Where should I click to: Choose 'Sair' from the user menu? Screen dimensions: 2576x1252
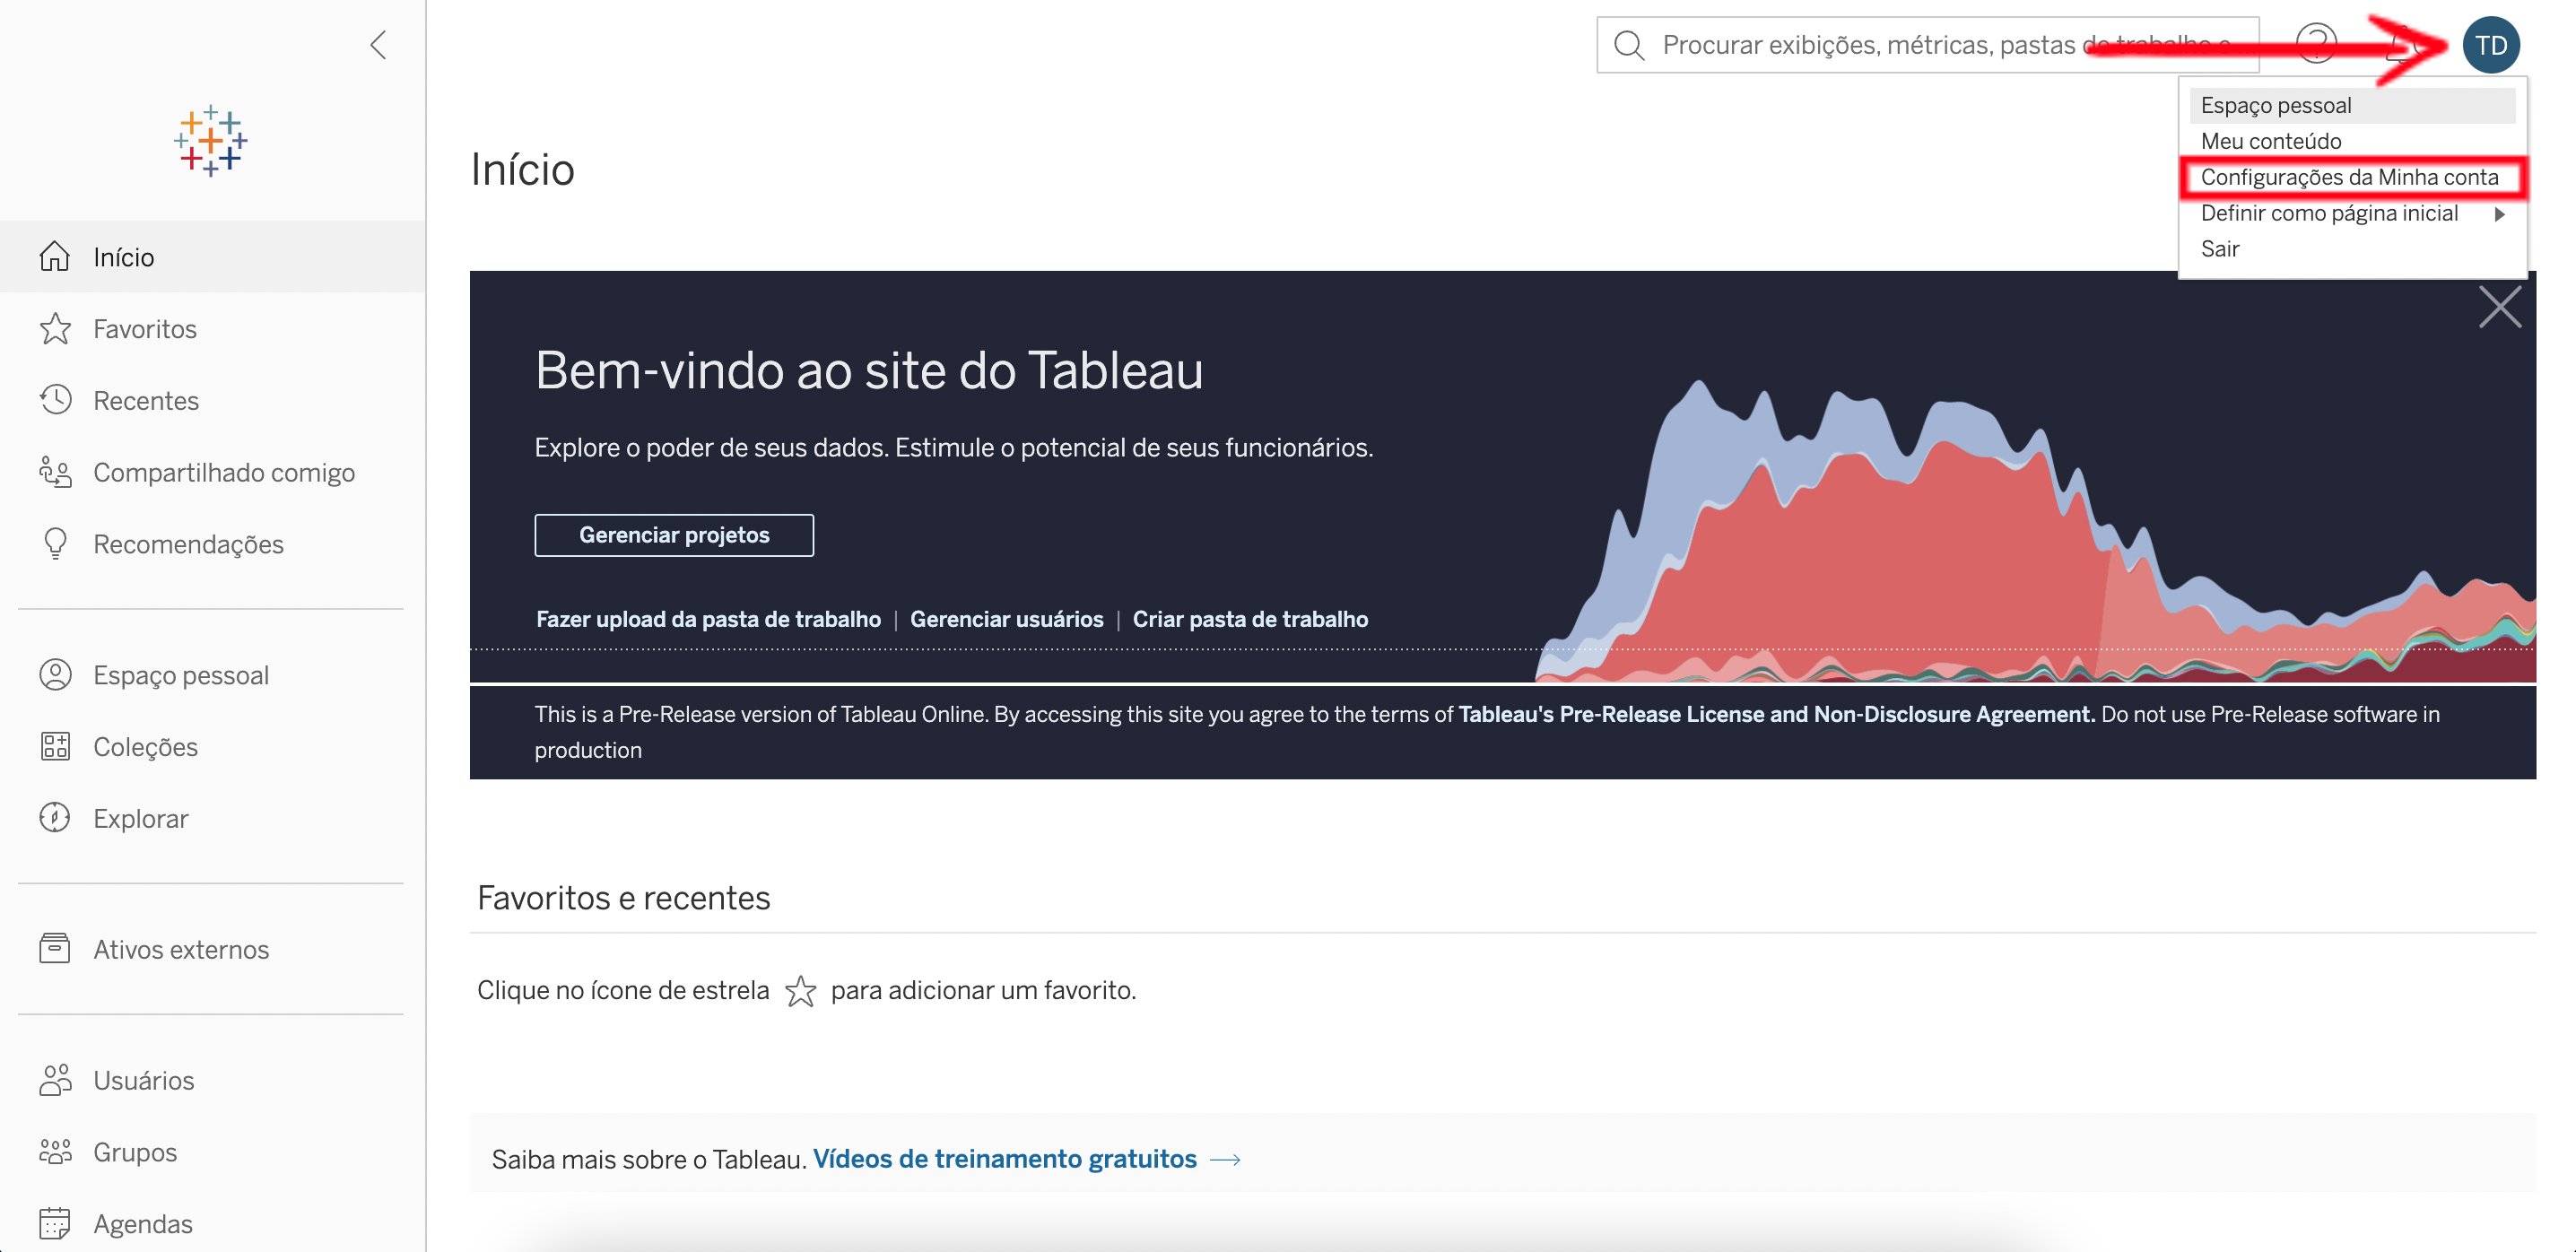click(x=2219, y=249)
